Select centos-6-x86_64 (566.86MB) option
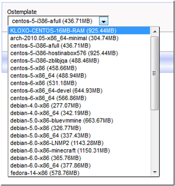175x186 pixels. coord(79,98)
